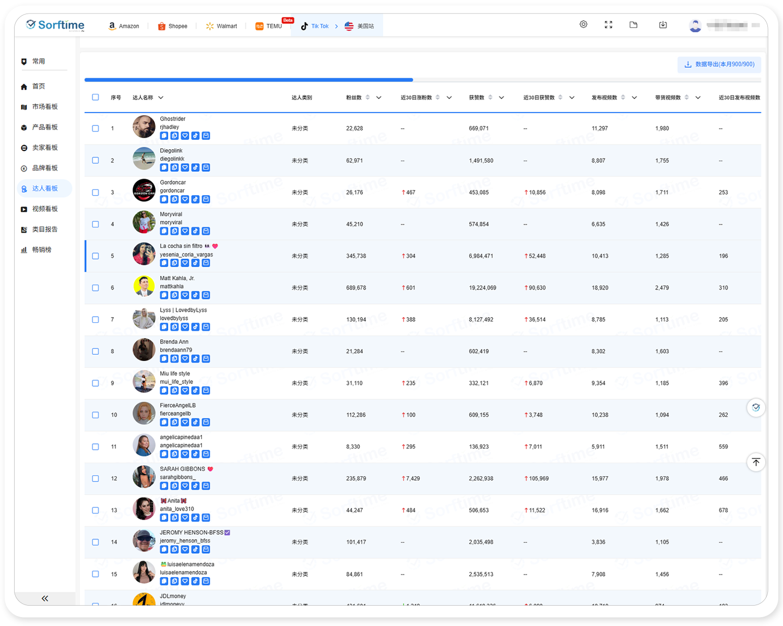Click the blue horizontal scroll bar above table
Screen dimensions: 783x626
click(248, 80)
